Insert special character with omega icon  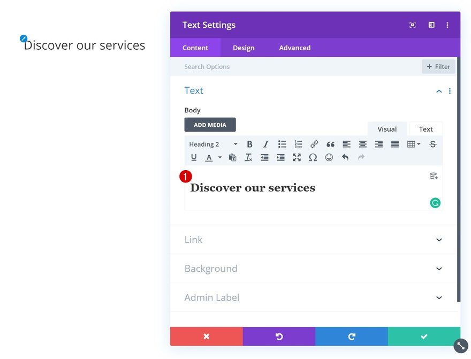(313, 157)
